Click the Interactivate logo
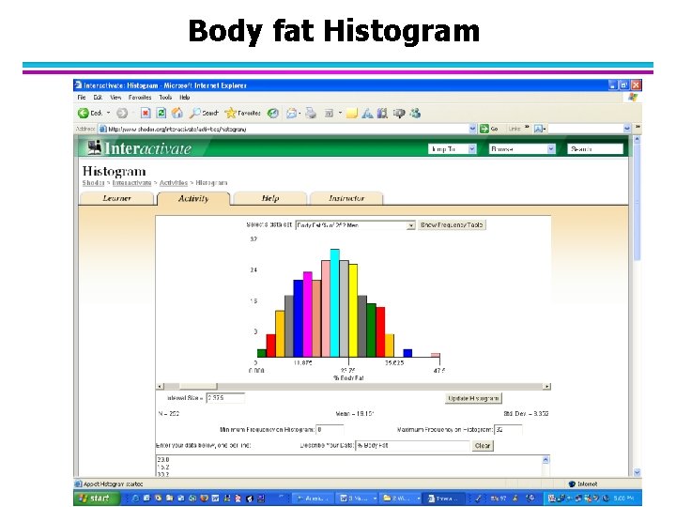 coord(140,148)
